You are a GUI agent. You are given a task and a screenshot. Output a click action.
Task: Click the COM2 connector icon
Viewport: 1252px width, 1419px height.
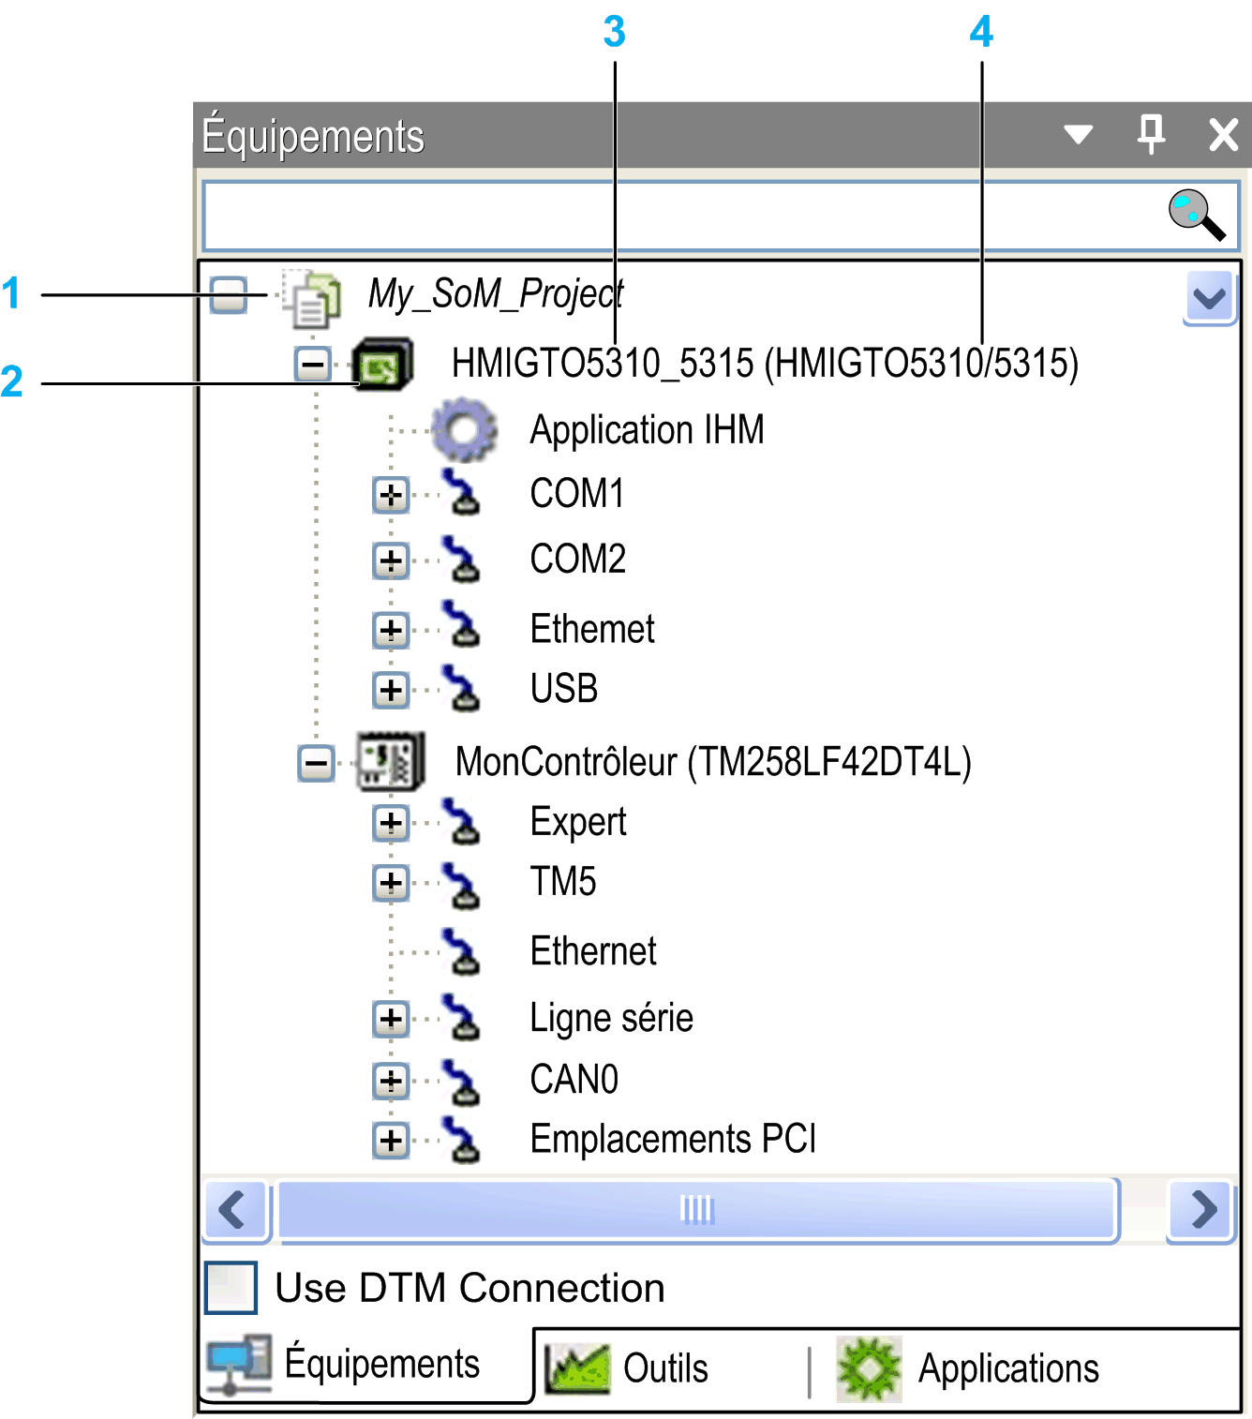tap(461, 560)
